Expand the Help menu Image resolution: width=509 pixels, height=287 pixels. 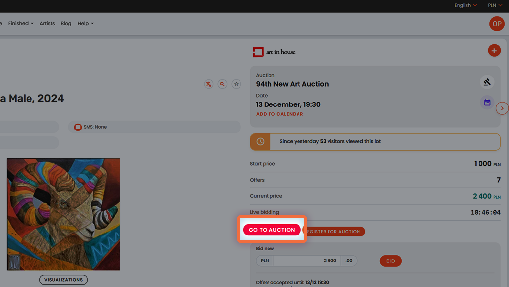(86, 24)
